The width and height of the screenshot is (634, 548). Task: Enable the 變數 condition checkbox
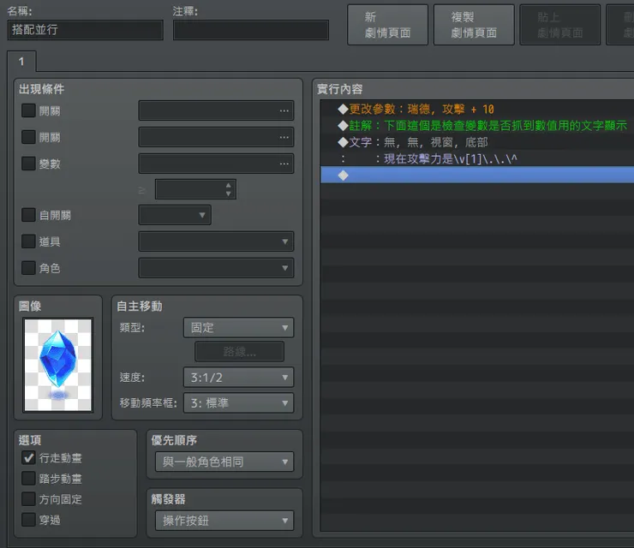(x=28, y=164)
